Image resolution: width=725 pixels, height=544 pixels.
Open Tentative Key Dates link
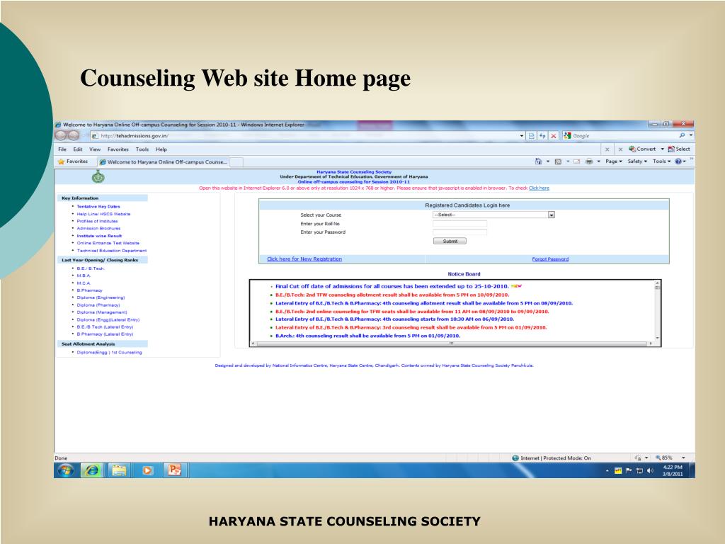[98, 207]
